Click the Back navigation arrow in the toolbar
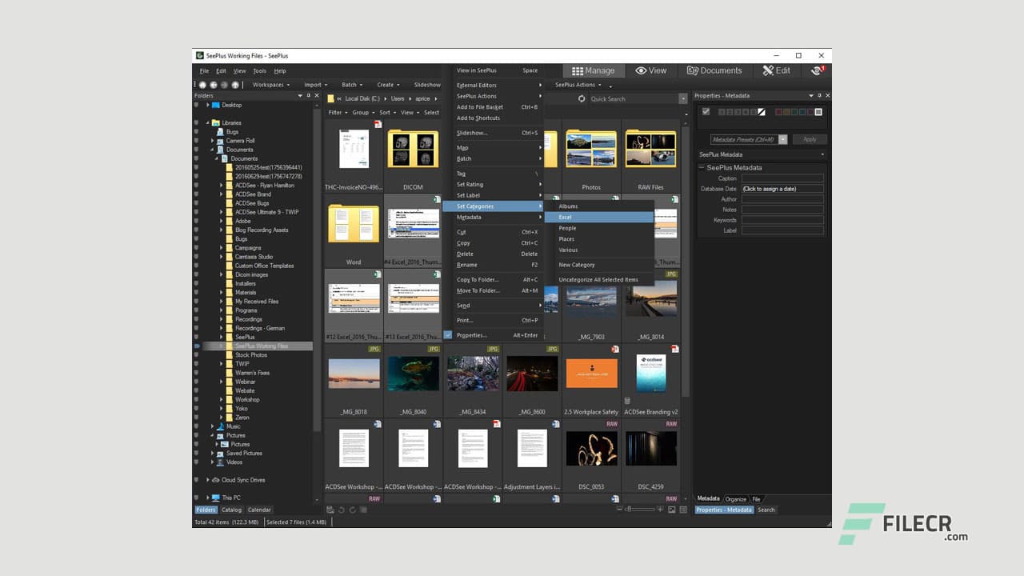The image size is (1024, 576). [213, 85]
